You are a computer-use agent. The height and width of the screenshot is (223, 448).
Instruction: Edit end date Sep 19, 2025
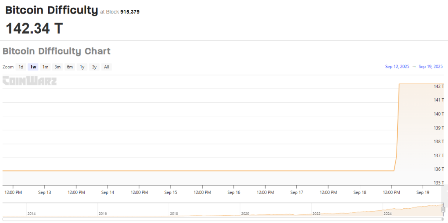pyautogui.click(x=430, y=67)
